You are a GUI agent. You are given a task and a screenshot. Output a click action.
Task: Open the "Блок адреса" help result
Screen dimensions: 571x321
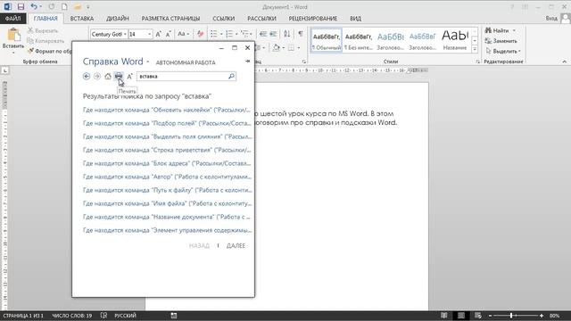click(167, 163)
